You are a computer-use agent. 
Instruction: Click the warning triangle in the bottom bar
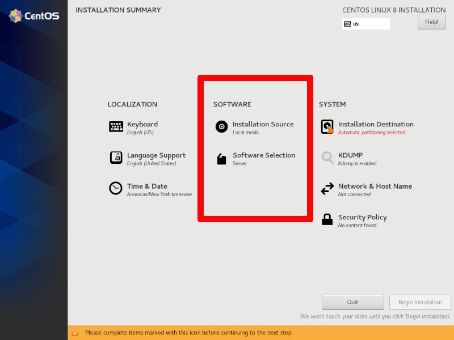(x=75, y=333)
